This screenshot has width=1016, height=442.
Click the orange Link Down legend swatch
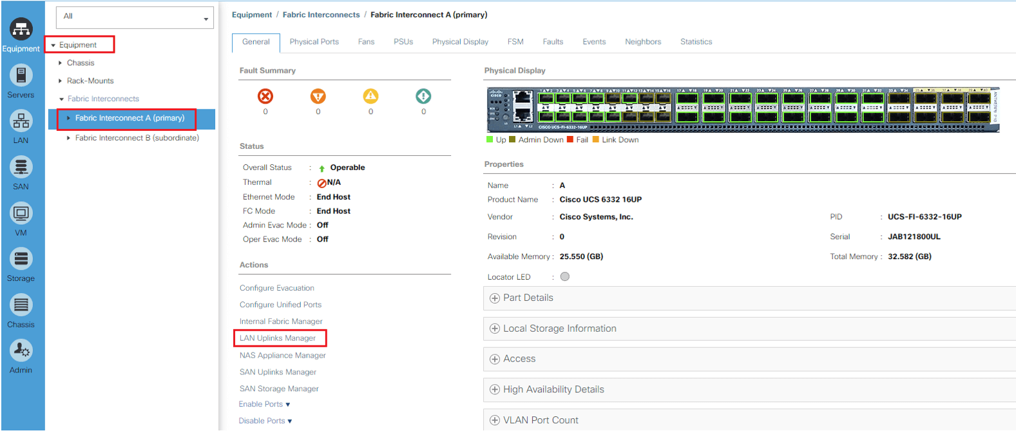point(596,139)
